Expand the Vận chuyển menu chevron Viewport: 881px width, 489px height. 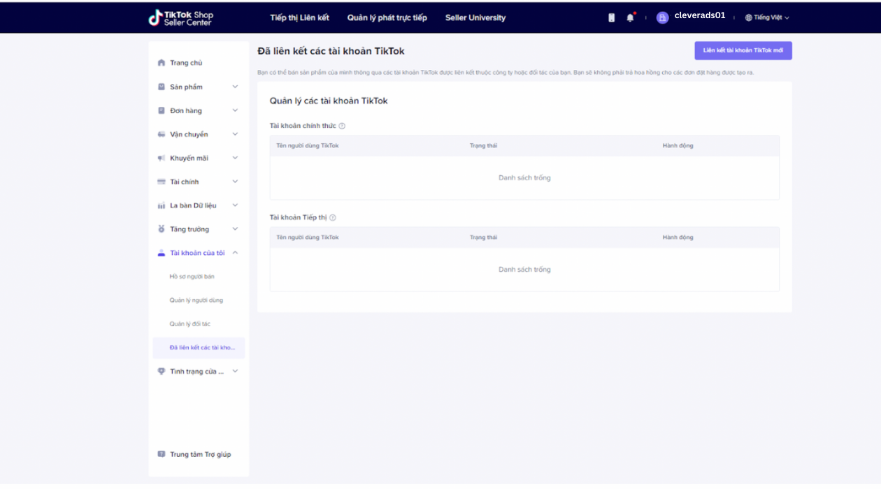(235, 134)
